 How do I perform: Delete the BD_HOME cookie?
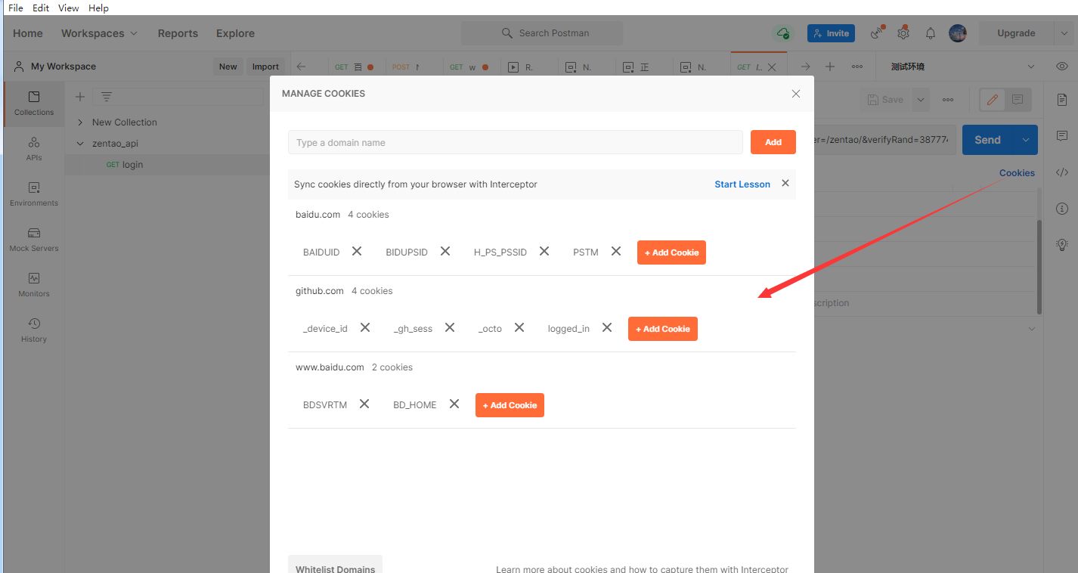(x=454, y=404)
